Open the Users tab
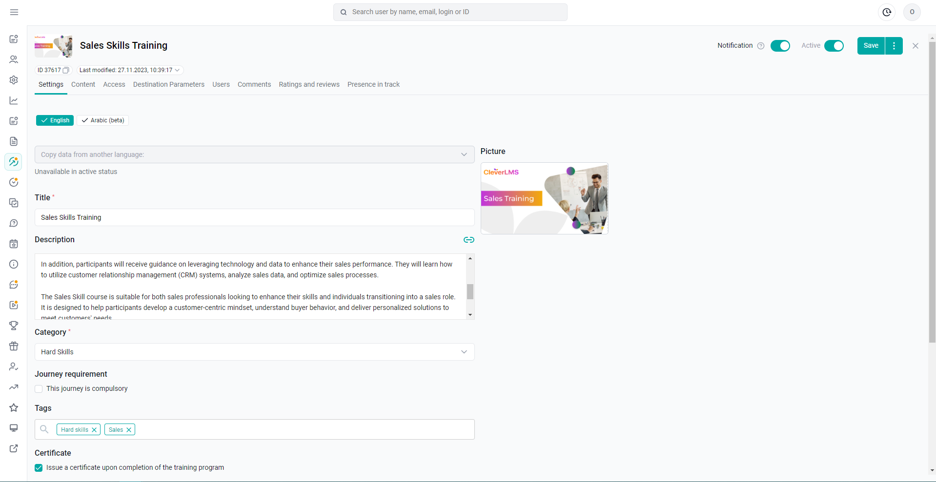Image resolution: width=936 pixels, height=482 pixels. click(x=221, y=84)
